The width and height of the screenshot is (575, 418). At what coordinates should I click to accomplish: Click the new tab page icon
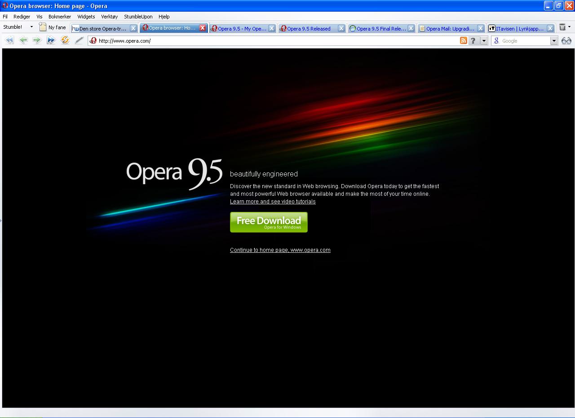click(43, 27)
